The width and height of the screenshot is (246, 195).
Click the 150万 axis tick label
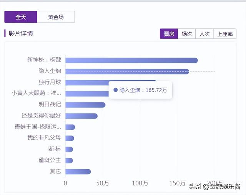[178, 183]
